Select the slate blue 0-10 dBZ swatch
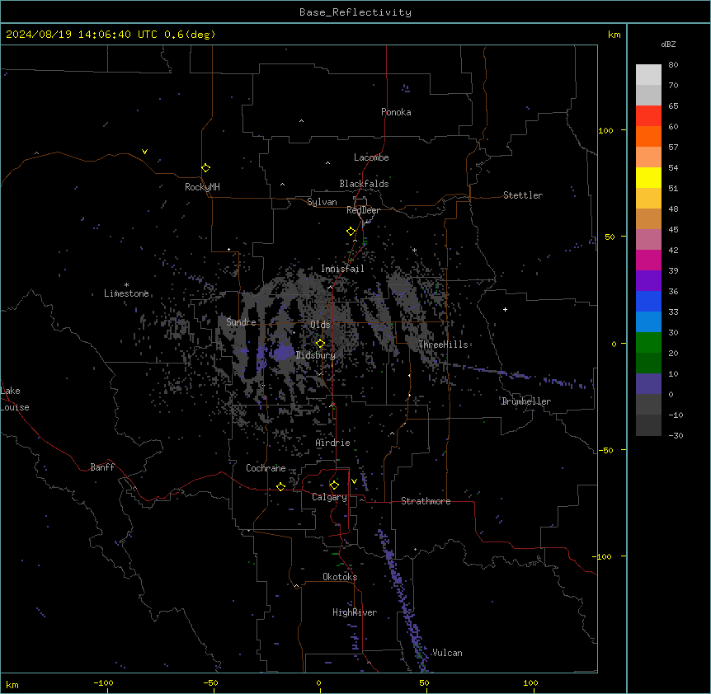Viewport: 711px width, 694px height. (x=648, y=384)
